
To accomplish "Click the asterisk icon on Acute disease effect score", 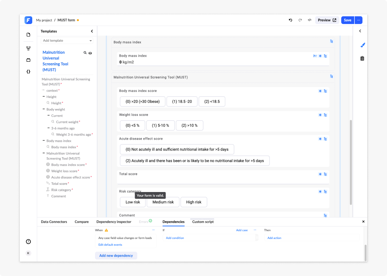I will click(x=320, y=139).
